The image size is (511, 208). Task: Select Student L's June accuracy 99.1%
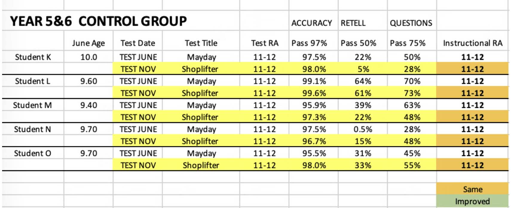314,81
